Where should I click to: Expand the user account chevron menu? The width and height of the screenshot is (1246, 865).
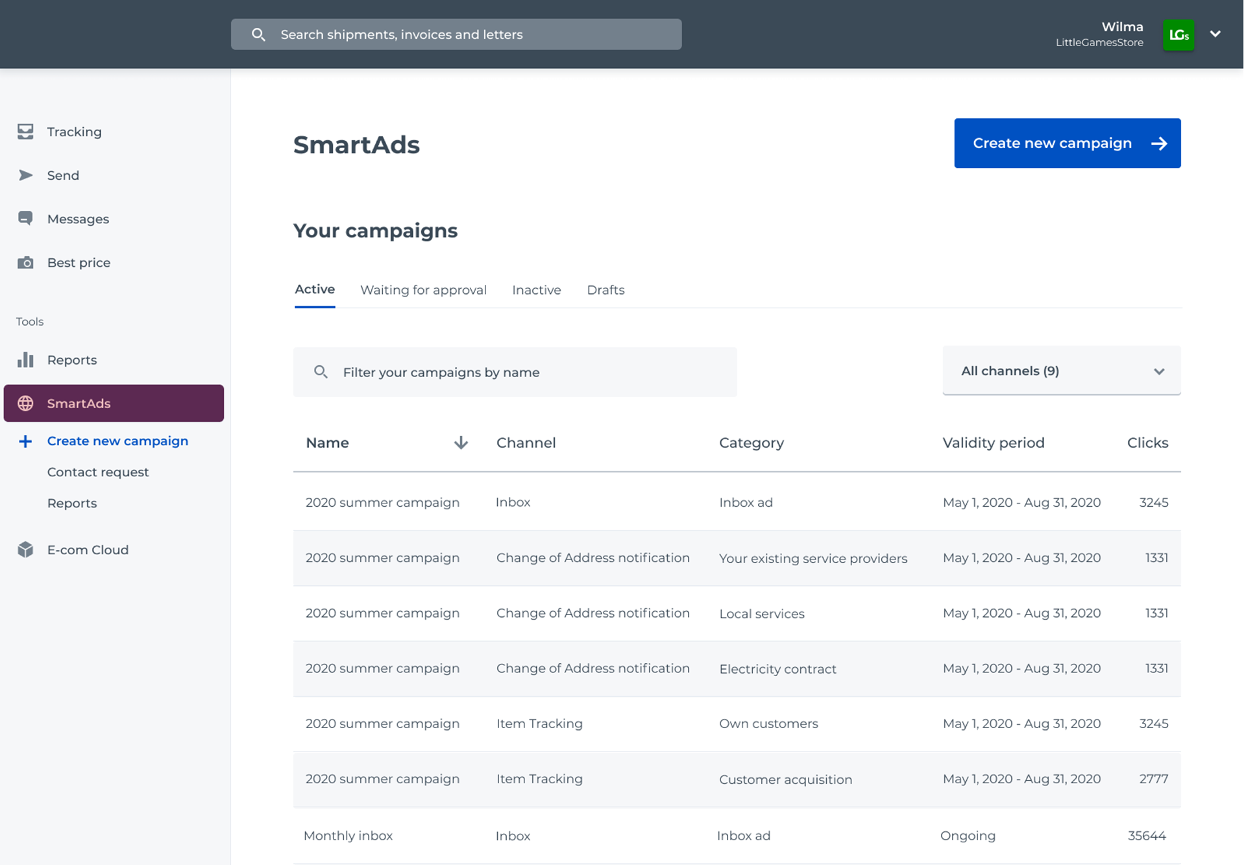point(1215,34)
